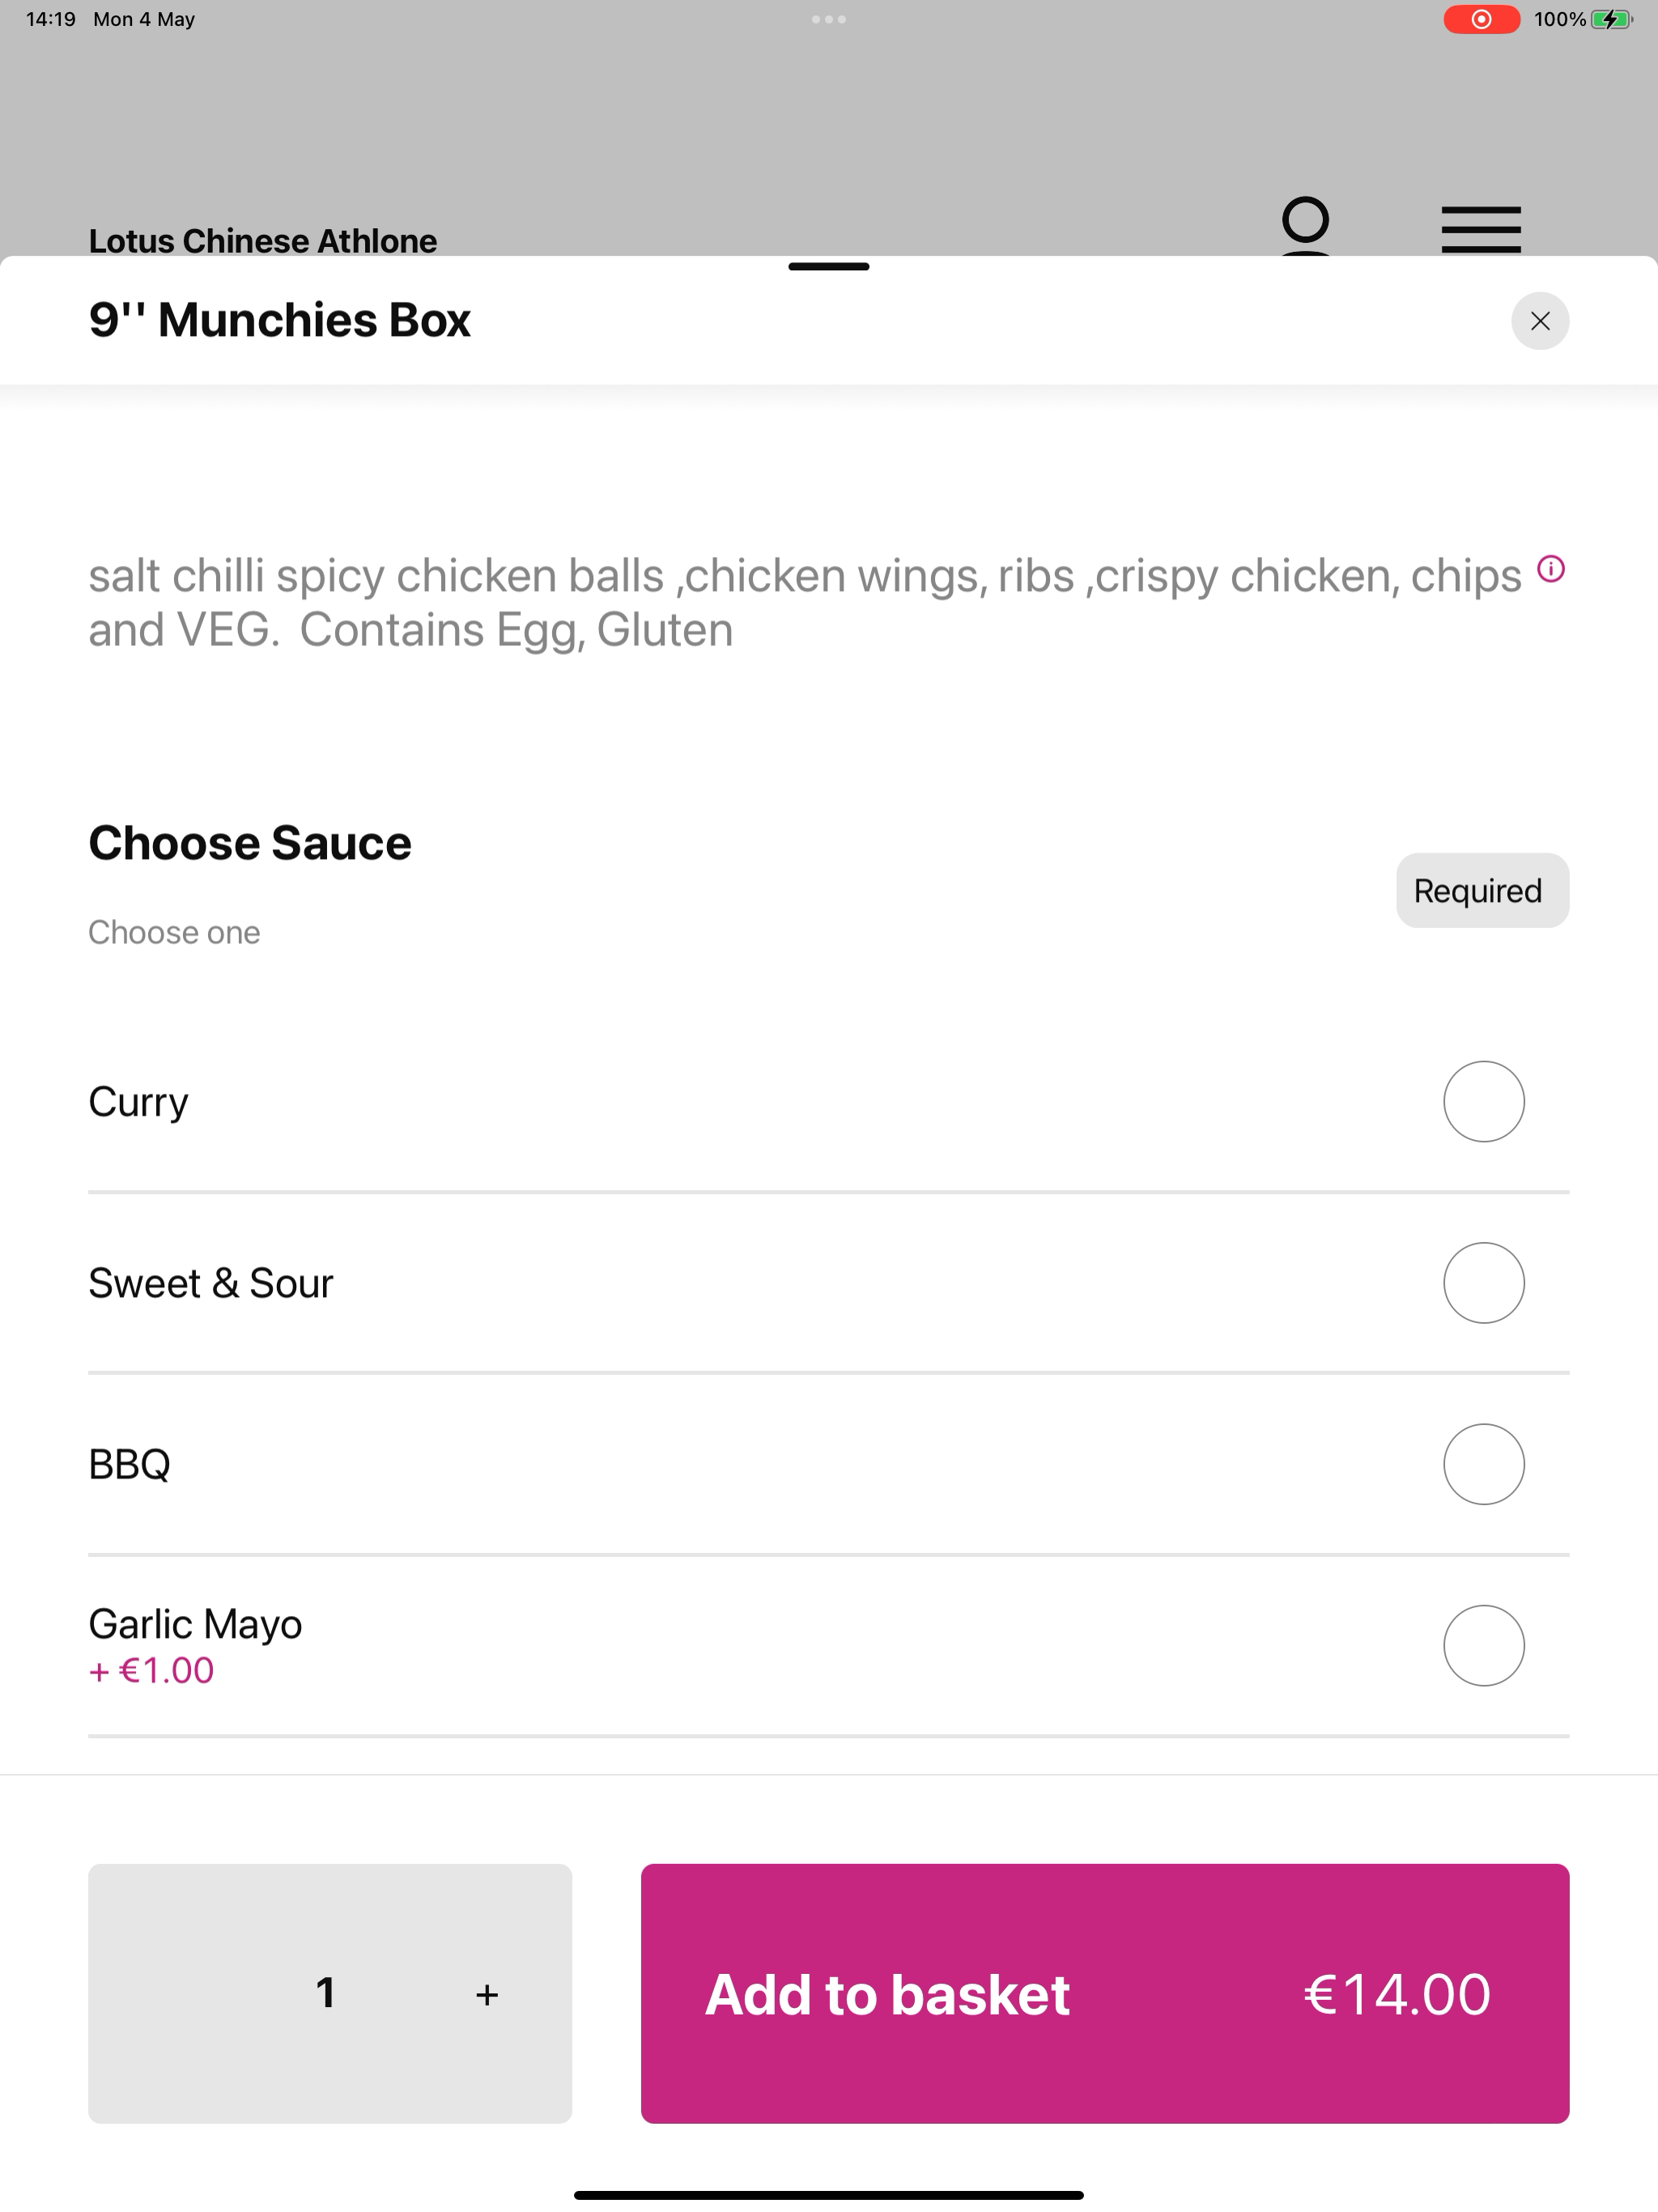Increase quantity with plus icon
The width and height of the screenshot is (1658, 2212).
tap(487, 1995)
